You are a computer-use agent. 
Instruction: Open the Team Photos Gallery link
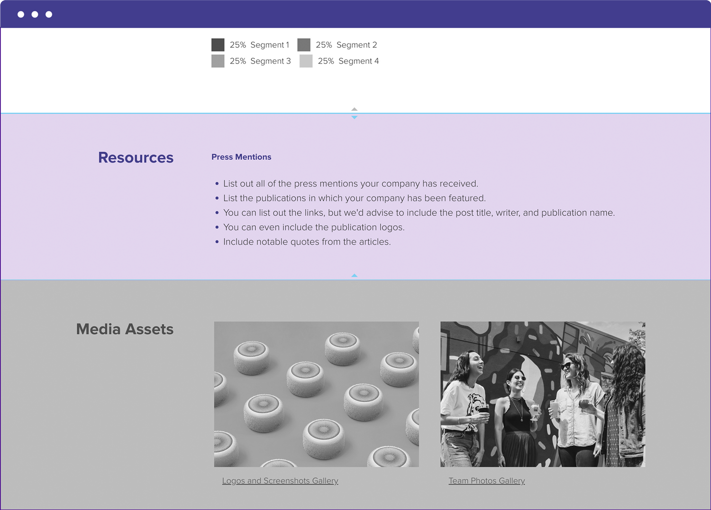click(487, 481)
